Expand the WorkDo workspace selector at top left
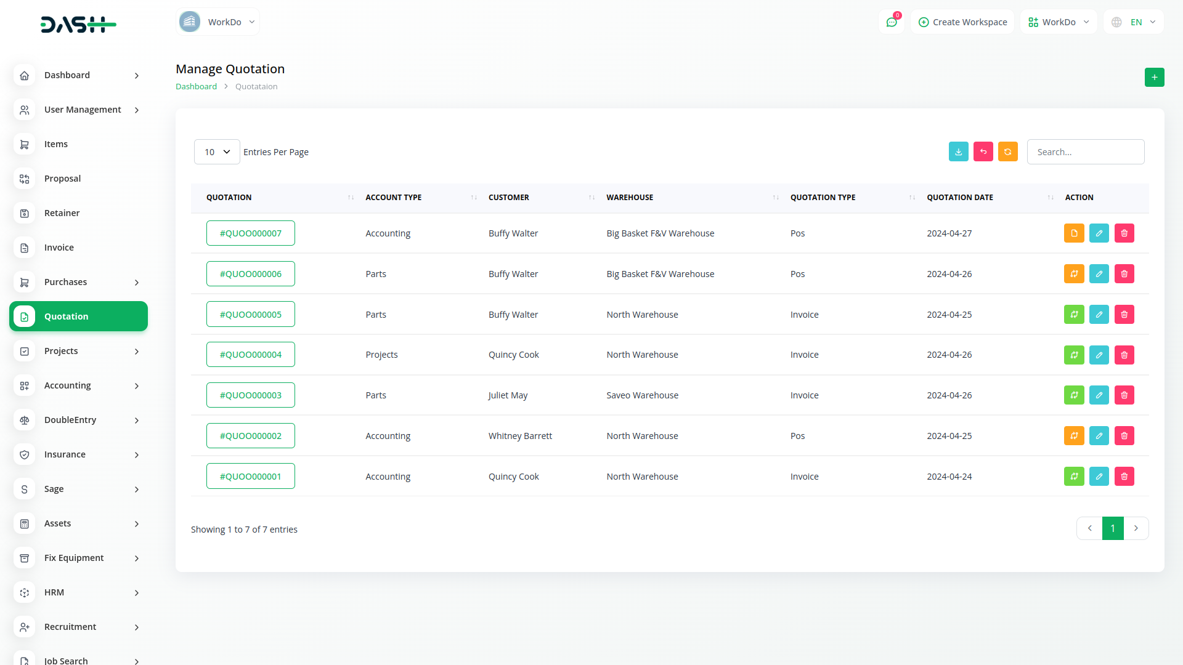Viewport: 1183px width, 665px height. tap(217, 22)
